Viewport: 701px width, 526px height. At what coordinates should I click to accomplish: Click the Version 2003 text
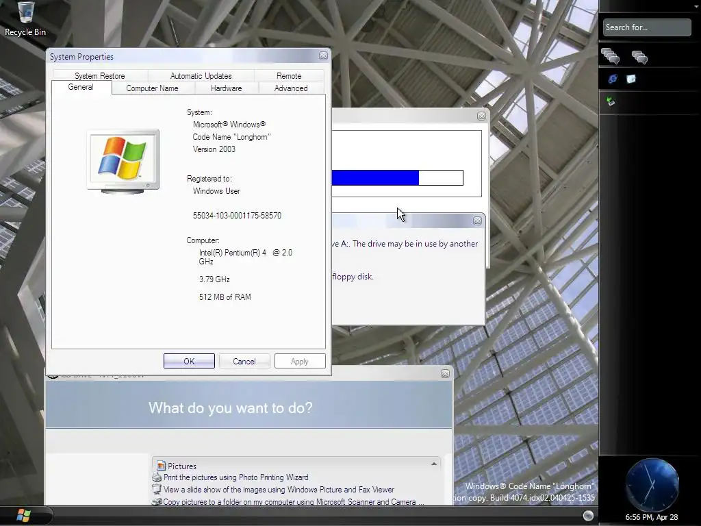pyautogui.click(x=214, y=149)
